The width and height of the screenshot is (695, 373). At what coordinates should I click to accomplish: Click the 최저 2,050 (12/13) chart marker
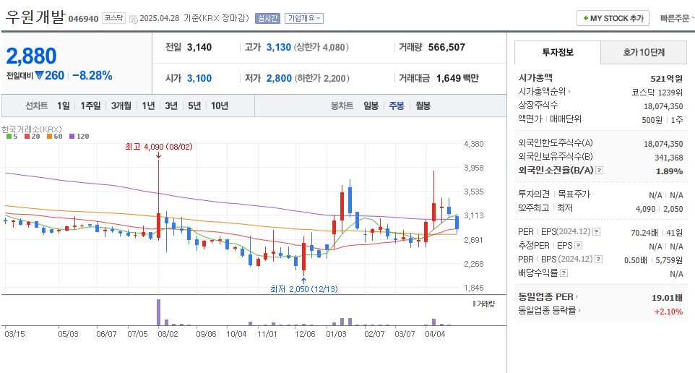coord(303,289)
